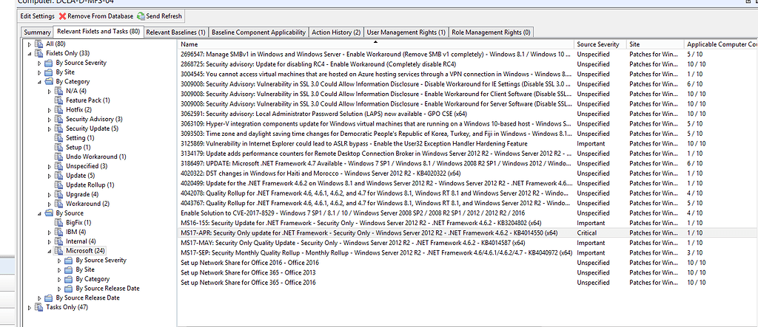Select the Enable Solution to CVE-2017-8529 row

[467, 213]
